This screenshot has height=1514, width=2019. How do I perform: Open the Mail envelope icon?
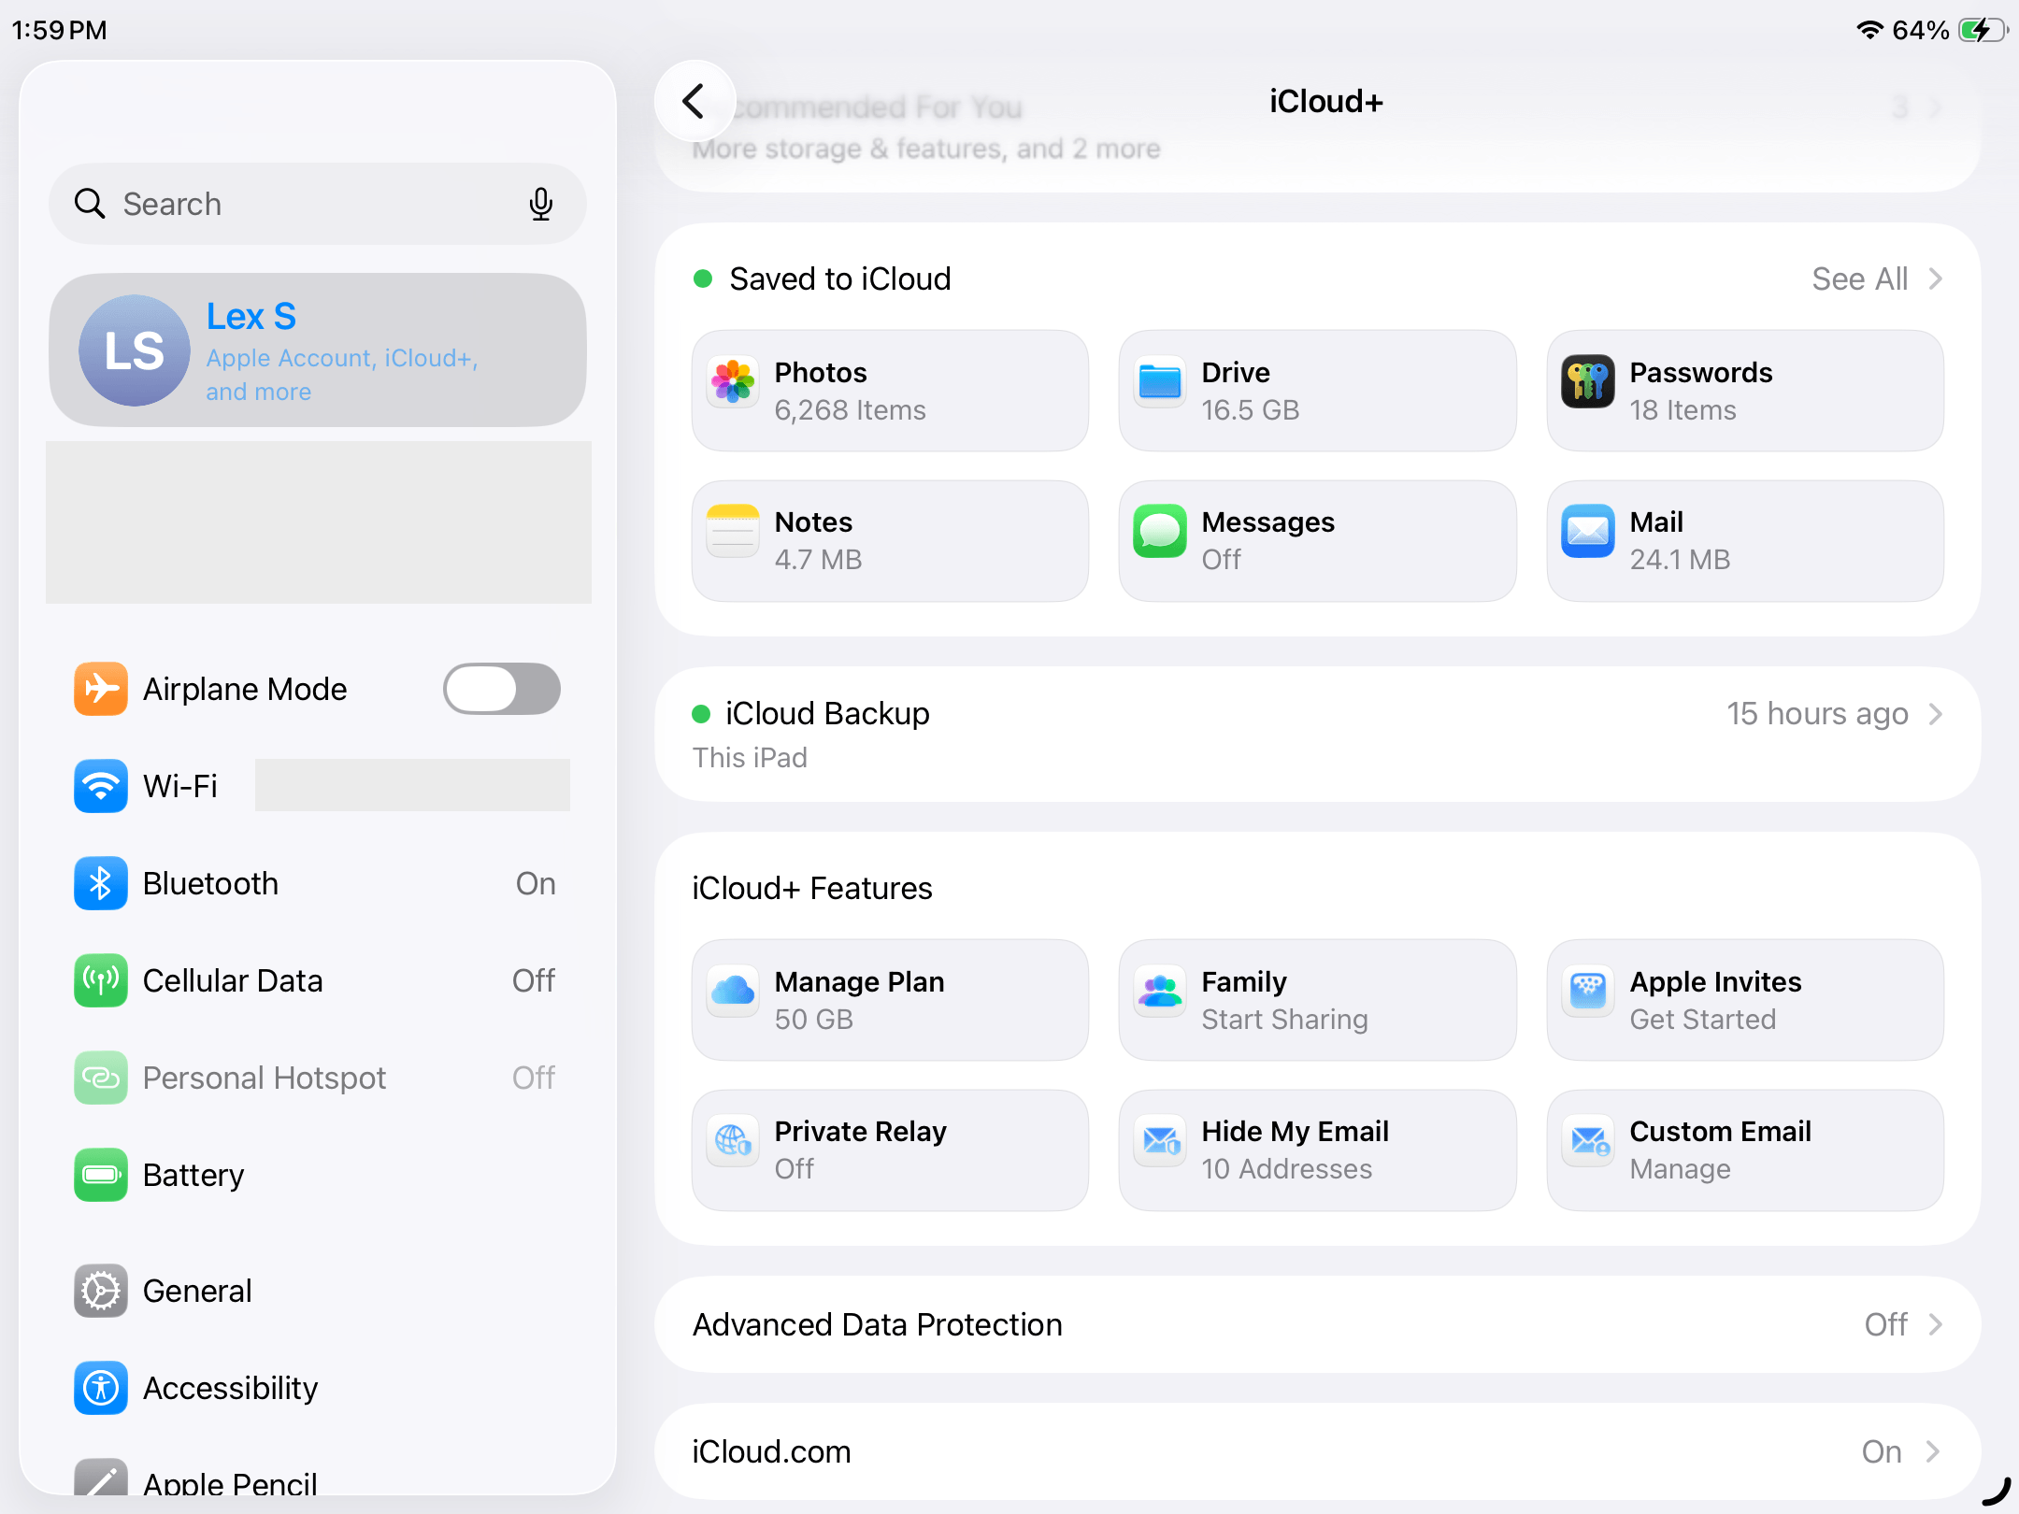(x=1588, y=531)
